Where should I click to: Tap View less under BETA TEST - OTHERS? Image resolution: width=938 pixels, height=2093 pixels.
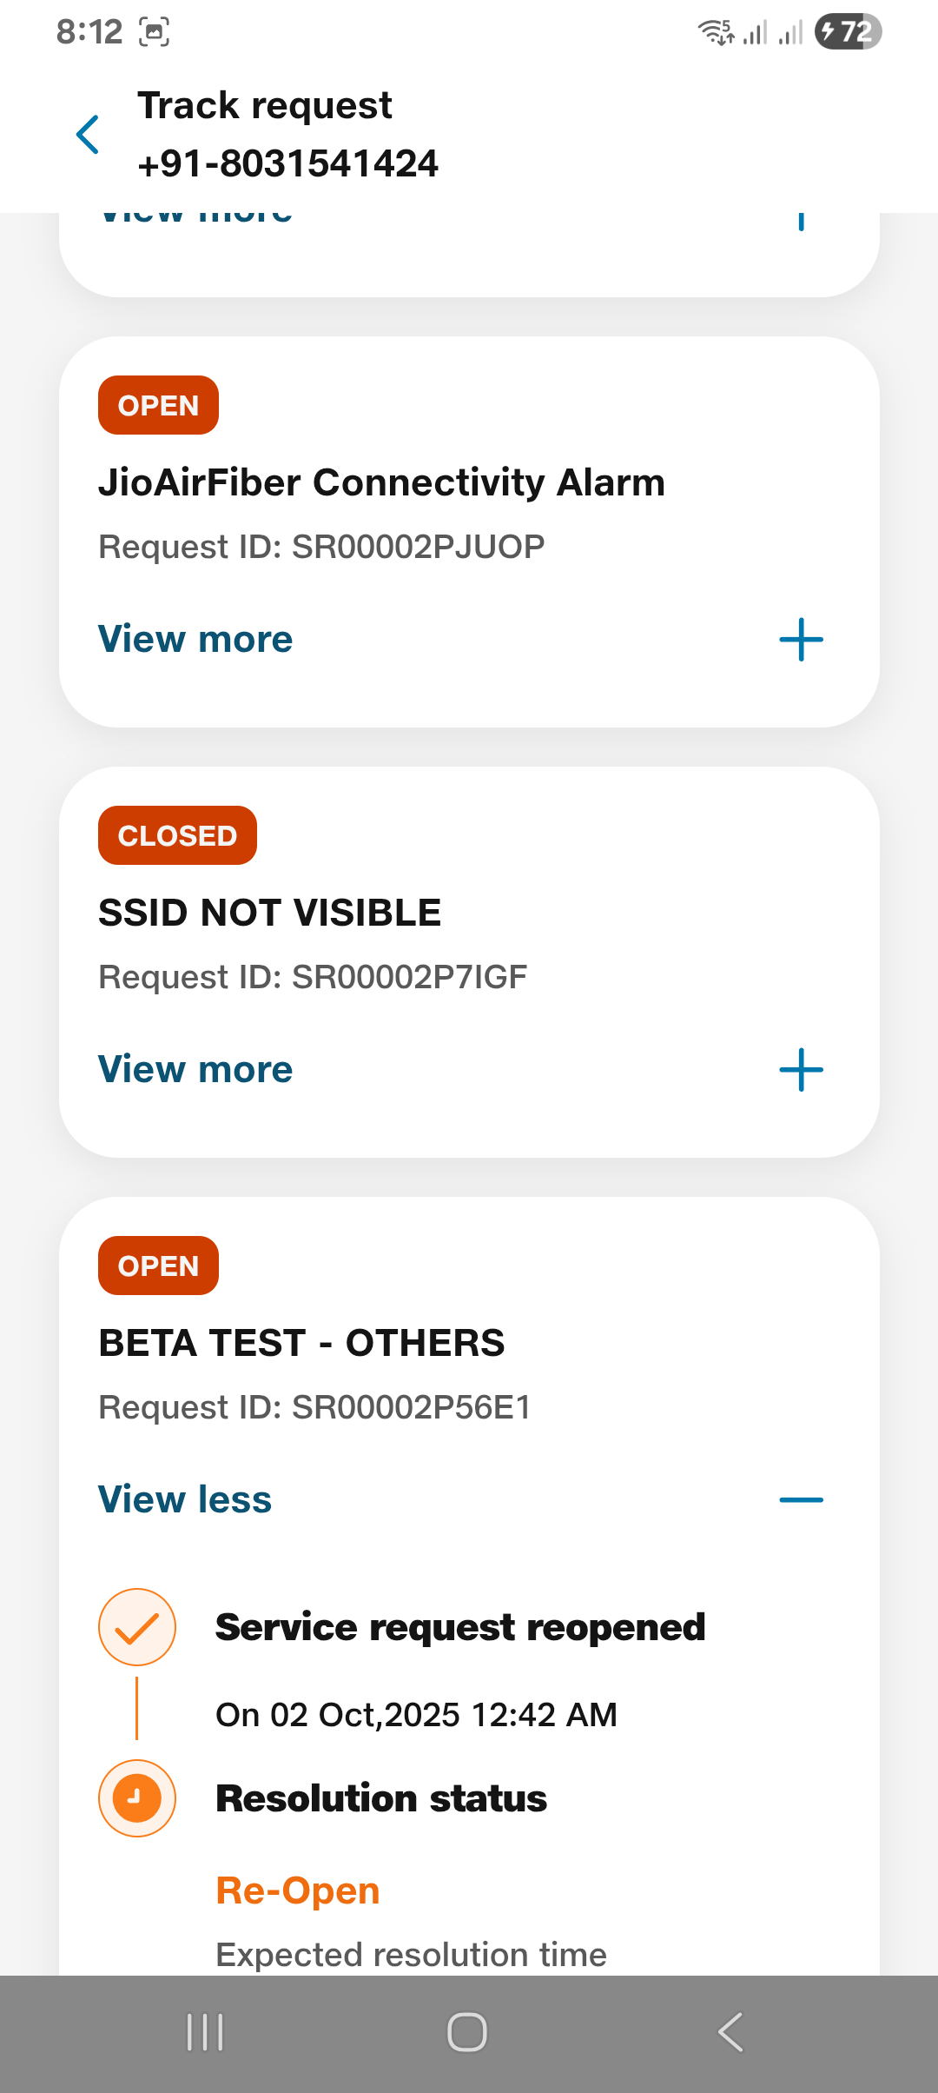tap(185, 1499)
